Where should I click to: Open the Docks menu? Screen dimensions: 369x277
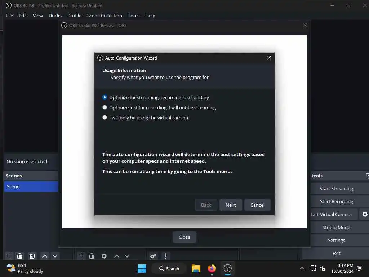(x=55, y=16)
